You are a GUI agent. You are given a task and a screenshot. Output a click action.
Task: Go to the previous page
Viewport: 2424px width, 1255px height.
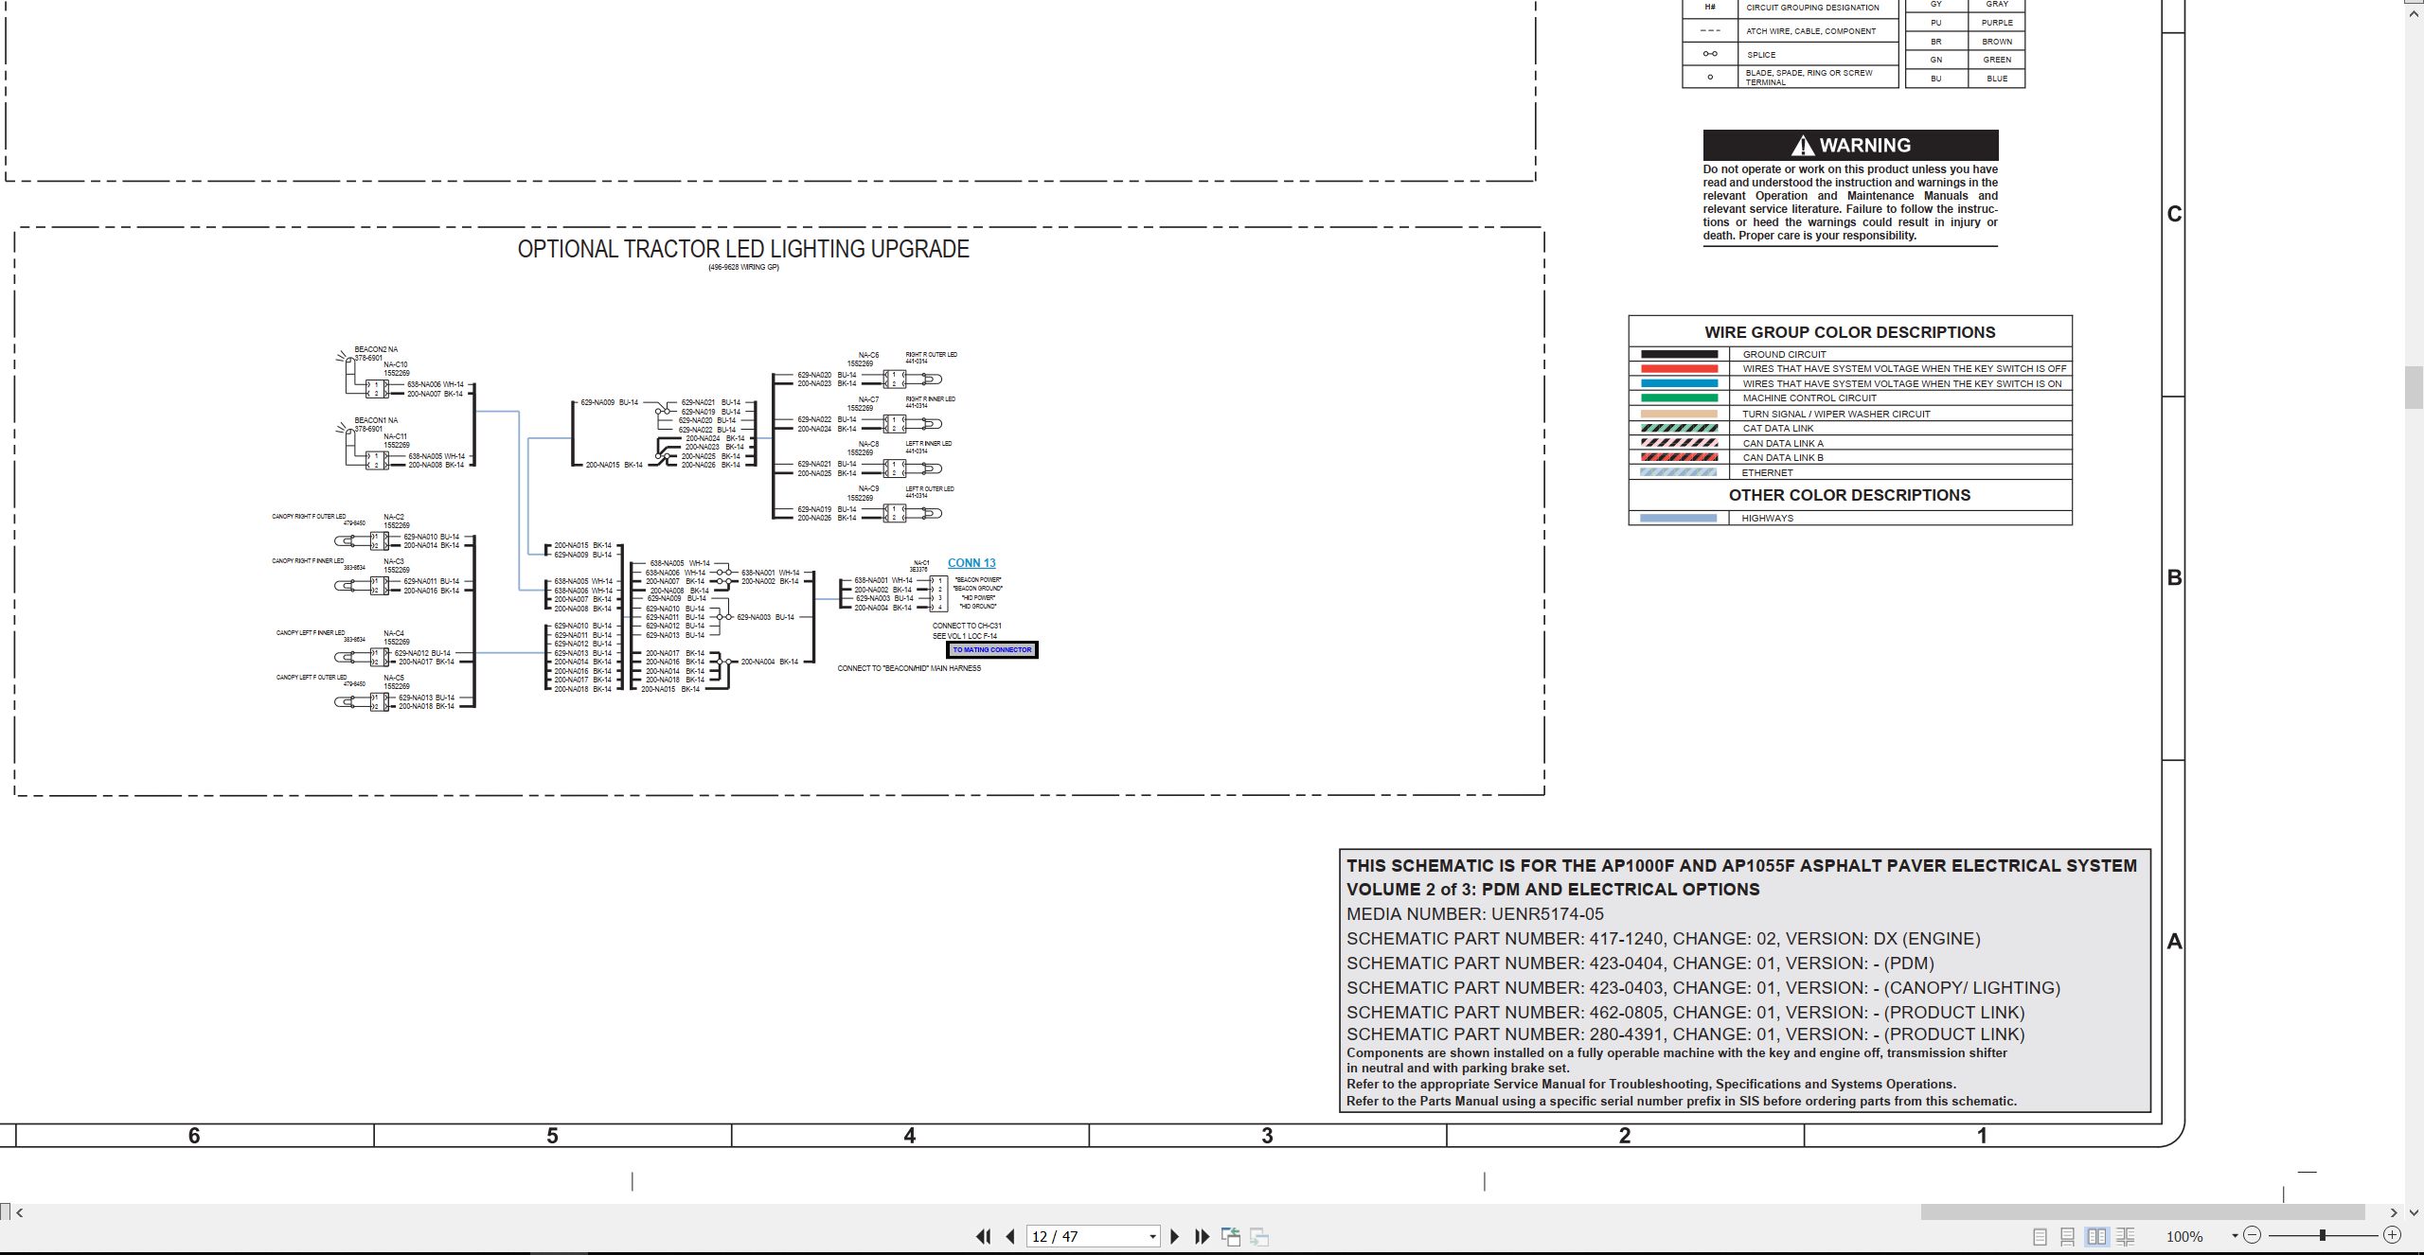(x=1010, y=1236)
